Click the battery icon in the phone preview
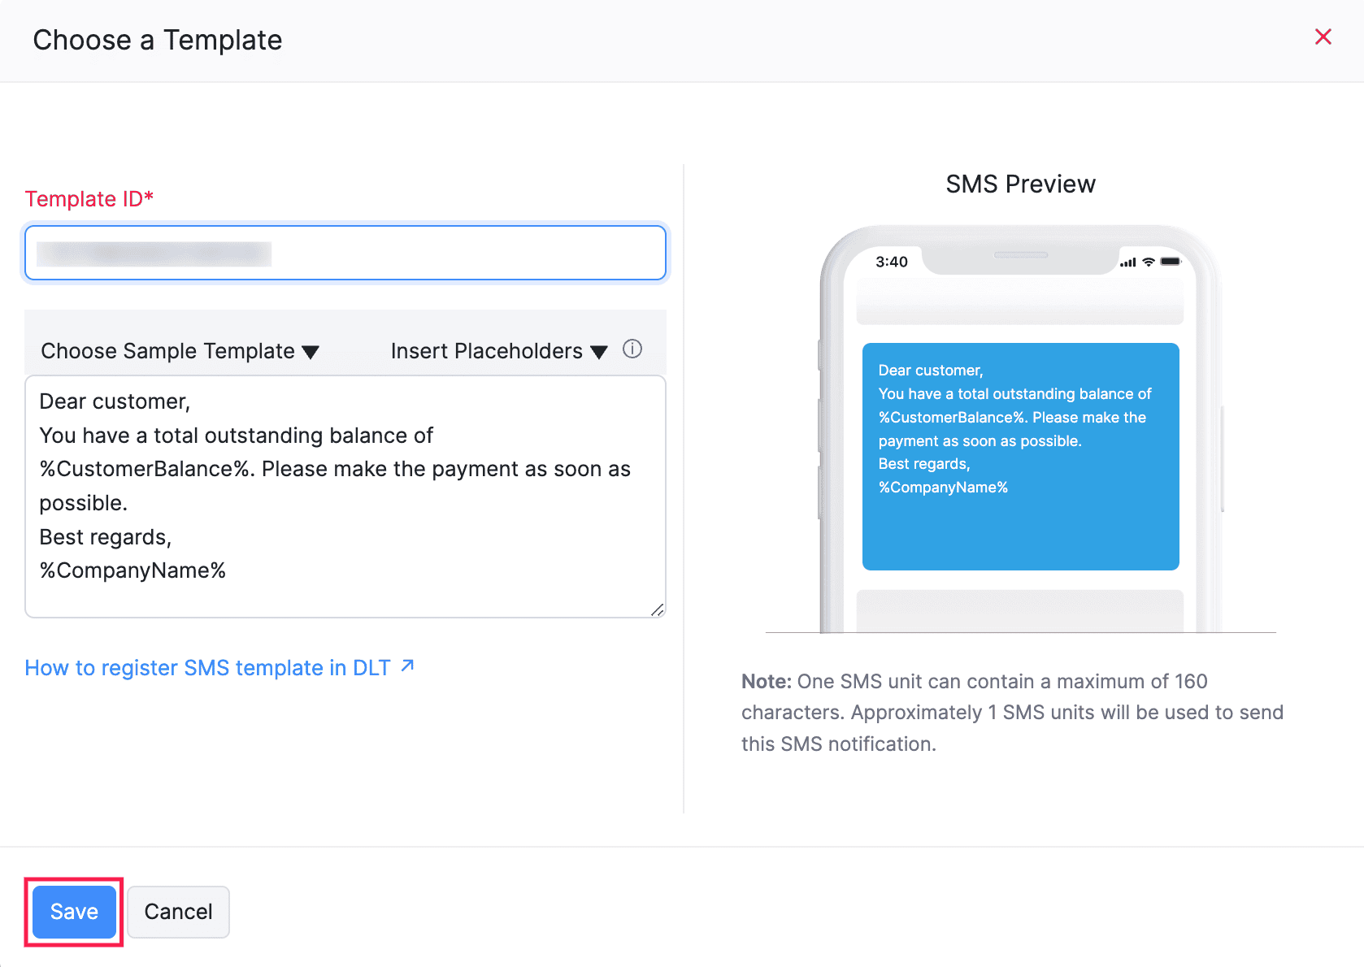1364x967 pixels. [x=1171, y=262]
